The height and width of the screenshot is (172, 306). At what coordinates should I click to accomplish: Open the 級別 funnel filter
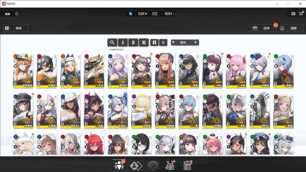(x=173, y=42)
